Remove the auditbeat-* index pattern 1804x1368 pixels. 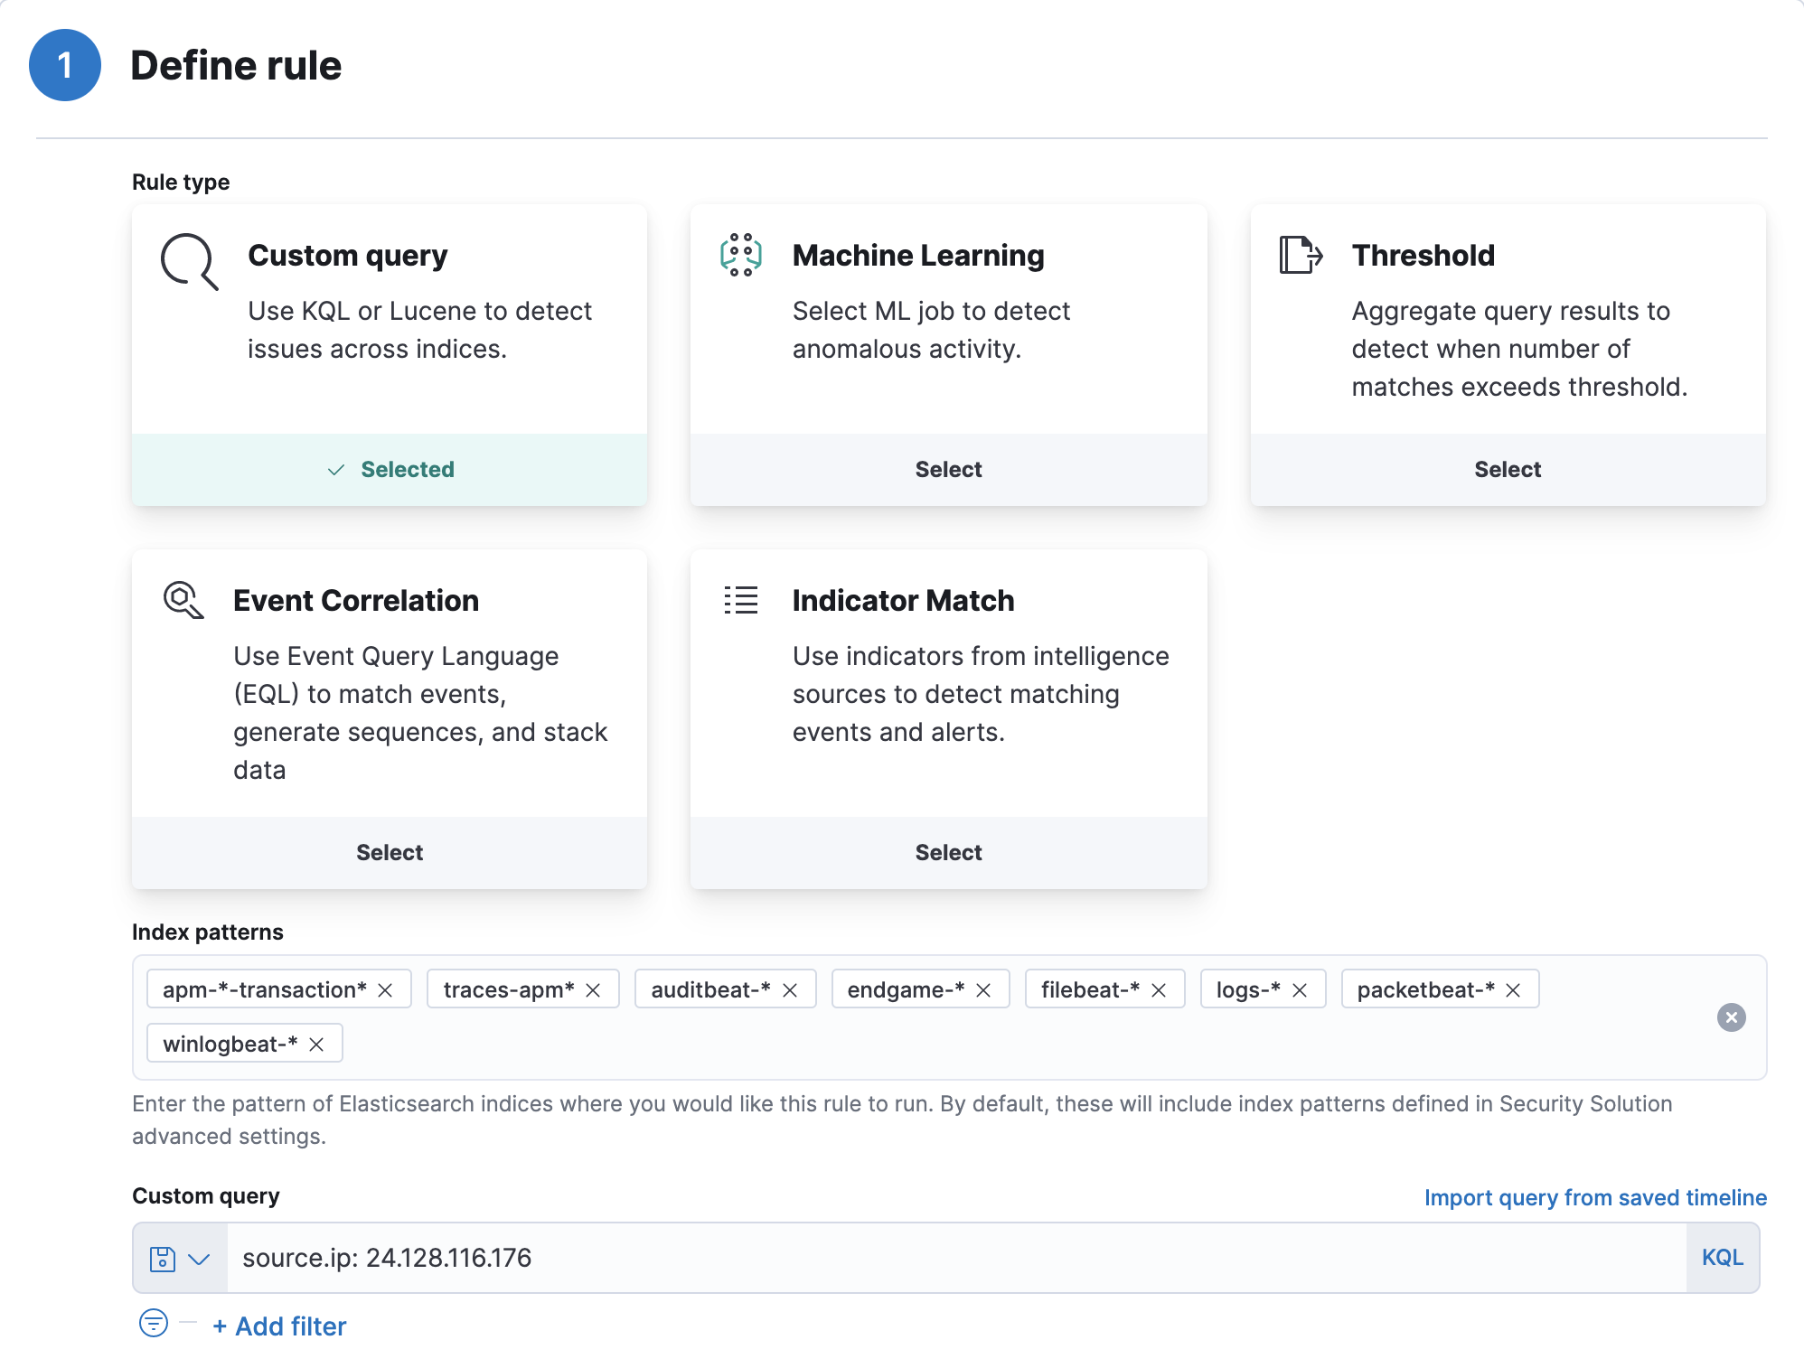coord(790,990)
